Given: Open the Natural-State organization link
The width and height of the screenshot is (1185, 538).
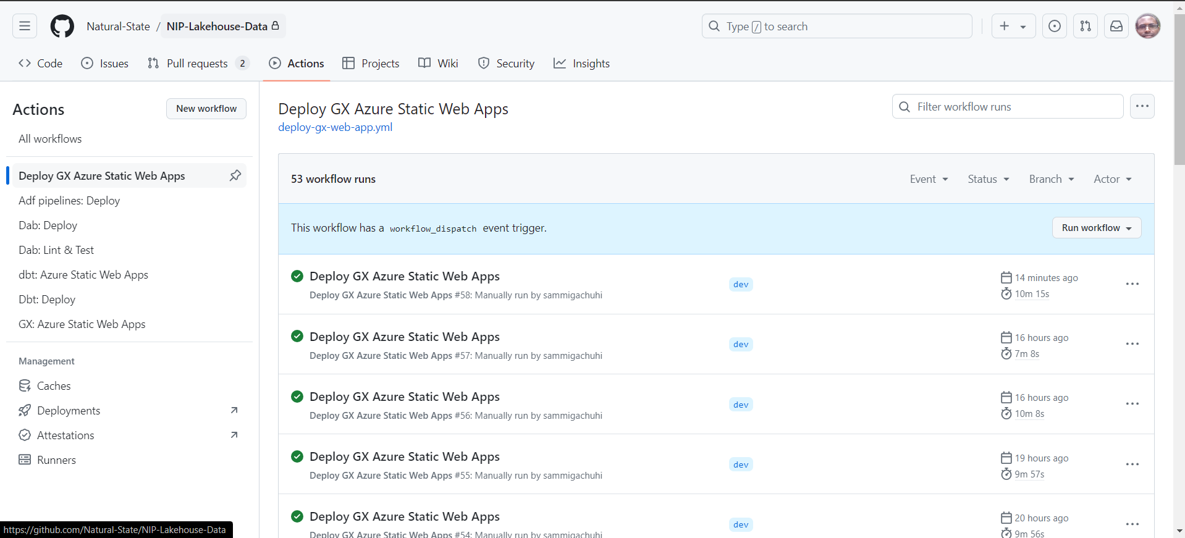Looking at the screenshot, I should (x=118, y=26).
